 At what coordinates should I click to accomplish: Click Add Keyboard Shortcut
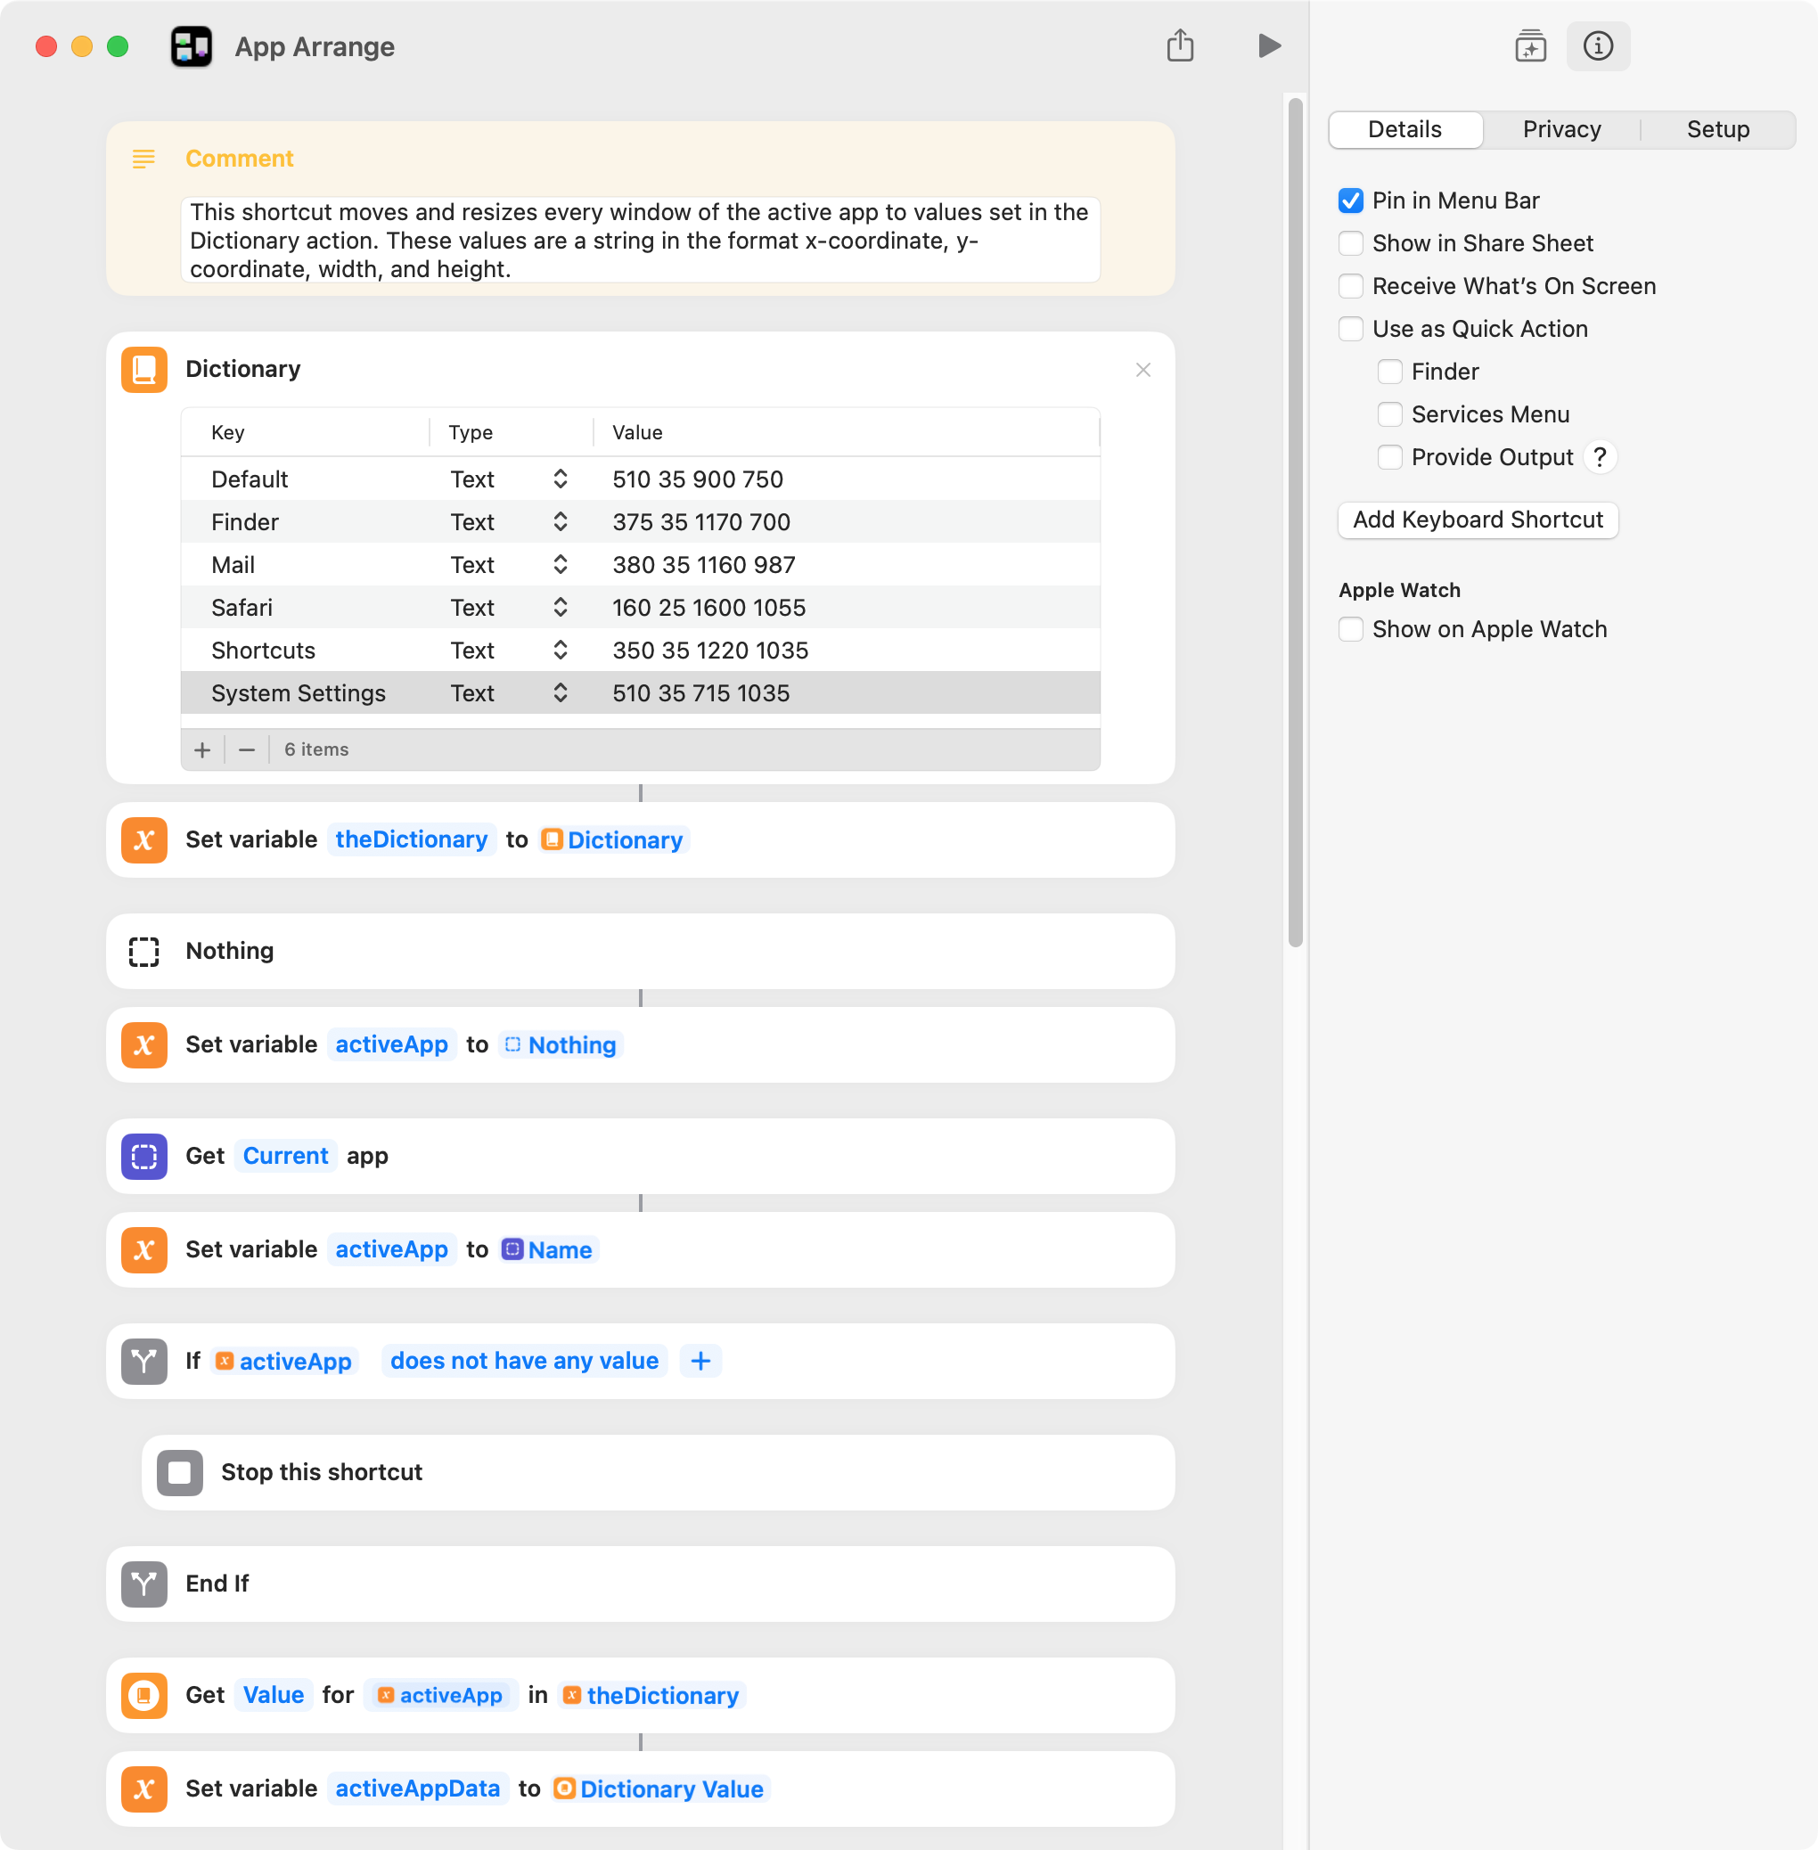pyautogui.click(x=1478, y=520)
